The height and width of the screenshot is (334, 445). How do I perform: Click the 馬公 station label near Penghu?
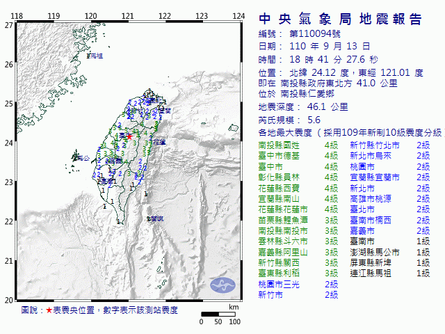(83, 158)
